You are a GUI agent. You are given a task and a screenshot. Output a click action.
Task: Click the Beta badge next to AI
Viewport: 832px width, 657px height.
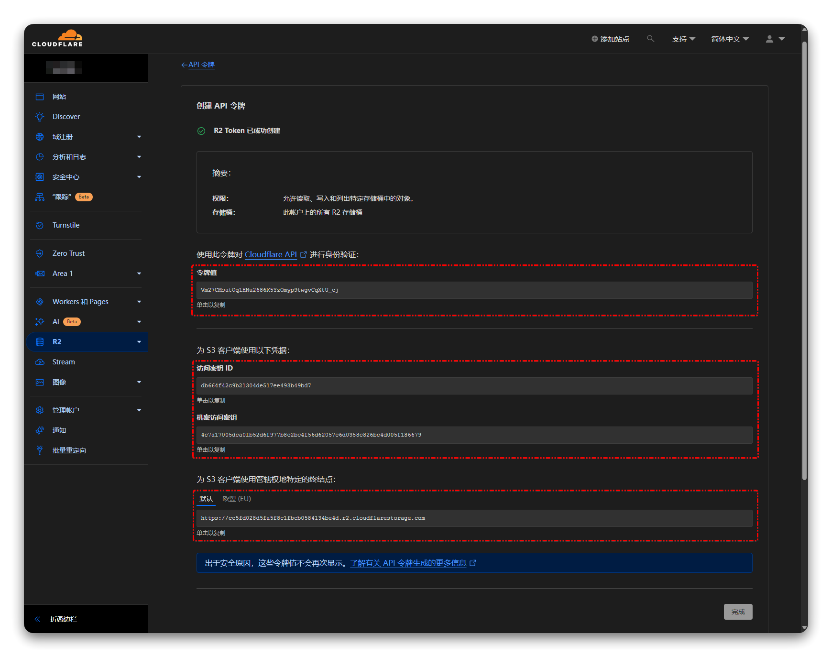[72, 322]
